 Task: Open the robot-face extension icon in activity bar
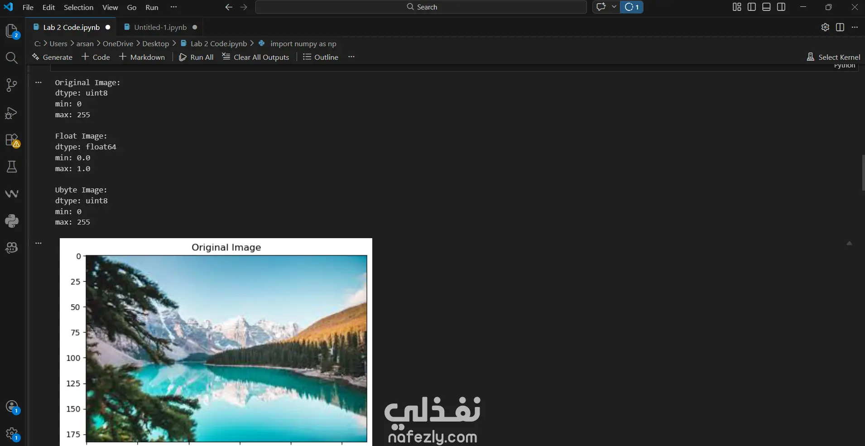12,248
